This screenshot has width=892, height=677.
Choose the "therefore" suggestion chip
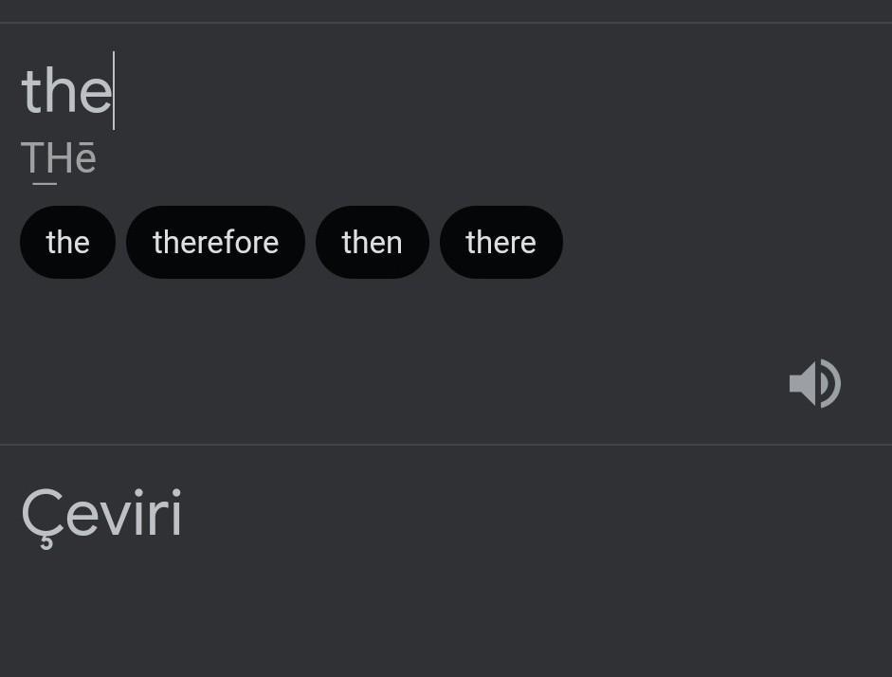point(215,243)
